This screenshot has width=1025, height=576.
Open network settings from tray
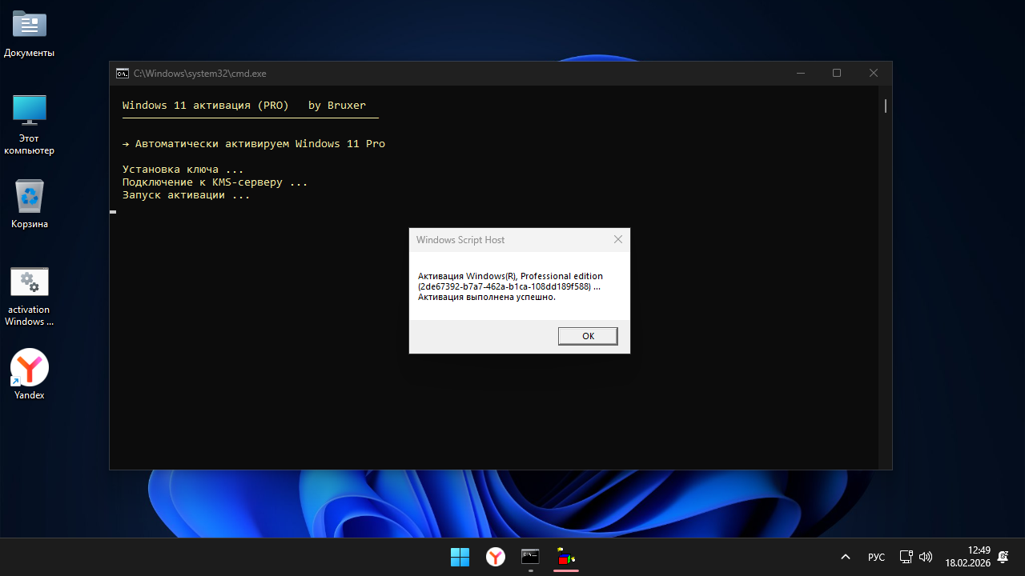[x=906, y=557]
